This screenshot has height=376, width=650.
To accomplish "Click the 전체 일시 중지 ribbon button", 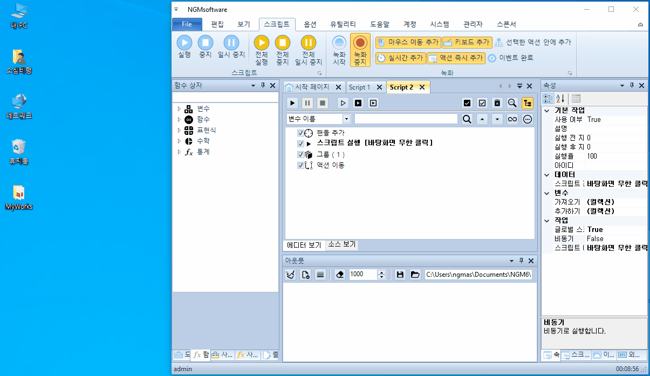I will click(309, 50).
